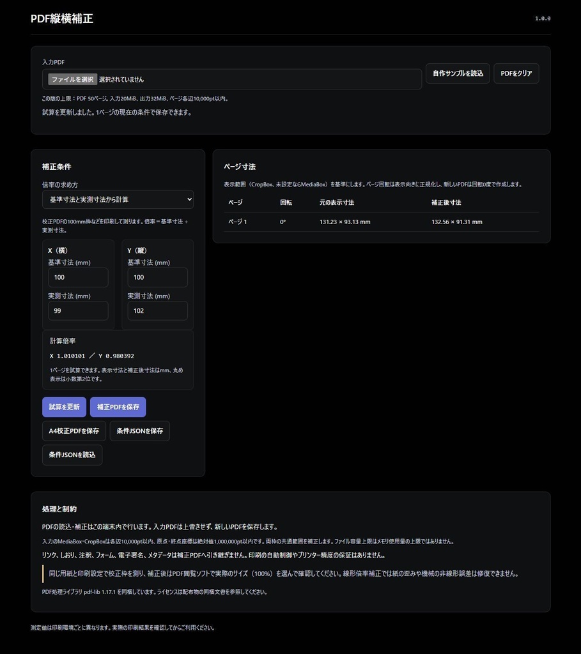Click the 選択されていません file status text
The width and height of the screenshot is (581, 654).
[x=121, y=79]
